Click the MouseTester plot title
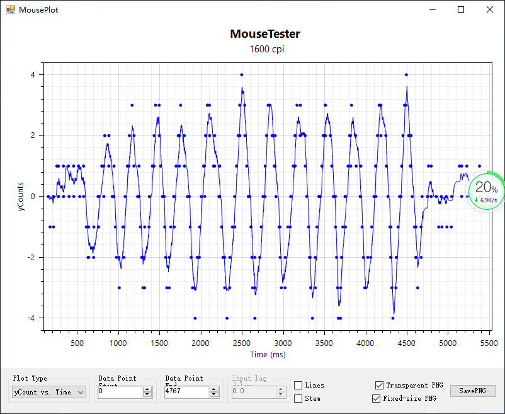Image resolution: width=505 pixels, height=414 pixels. point(265,34)
